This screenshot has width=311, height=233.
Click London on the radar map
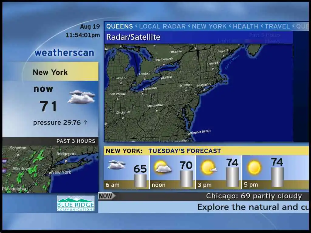(x=144, y=74)
